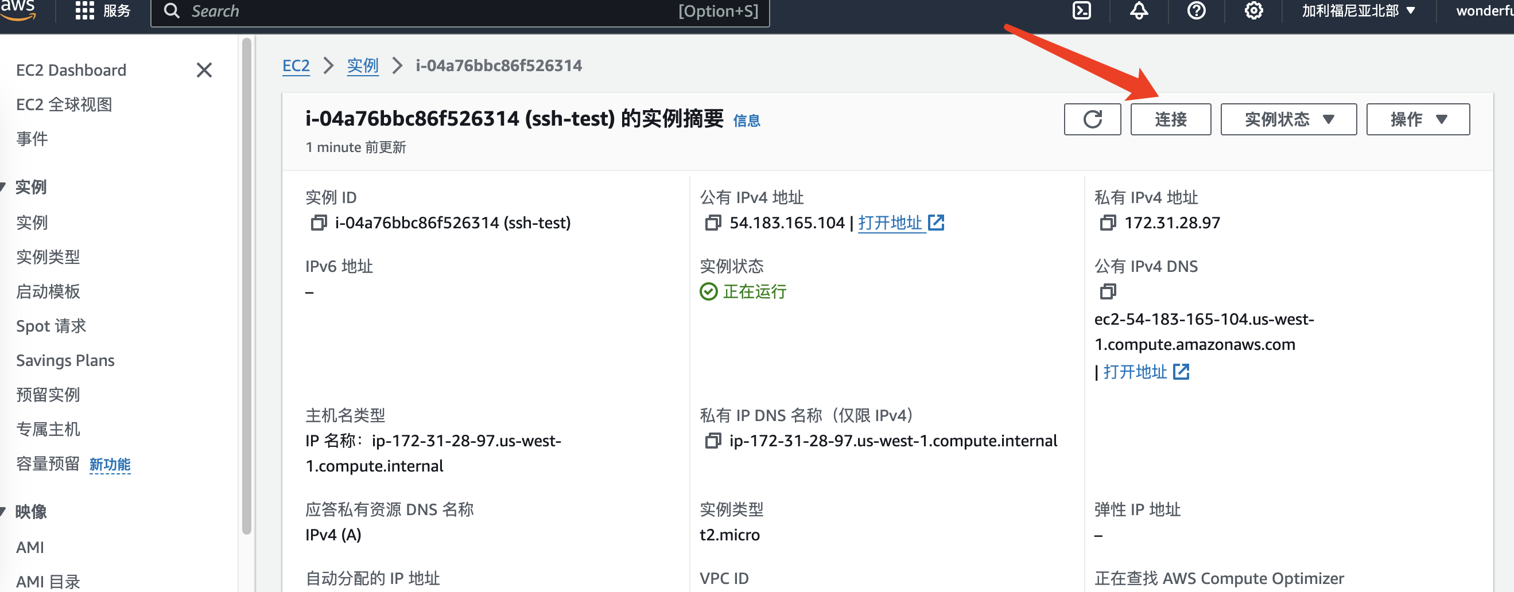Screen dimensions: 1514x592
Task: Open the notifications bell
Action: pyautogui.click(x=1139, y=10)
